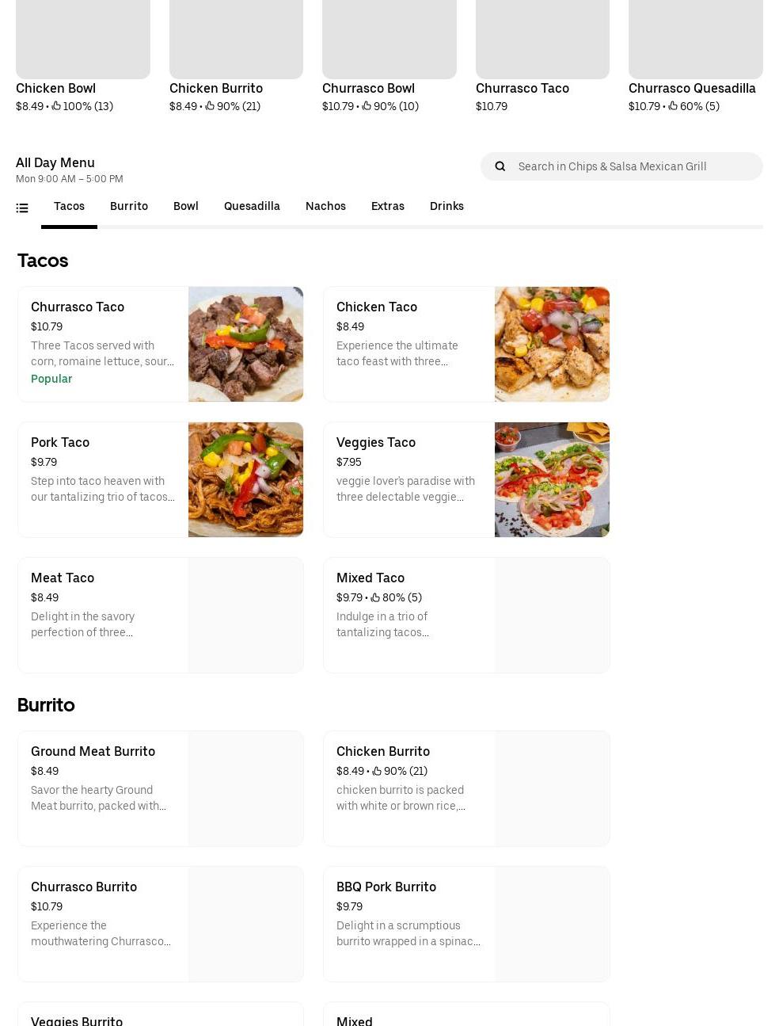Go to the Nachos tab
This screenshot has width=779, height=1026.
click(x=325, y=206)
